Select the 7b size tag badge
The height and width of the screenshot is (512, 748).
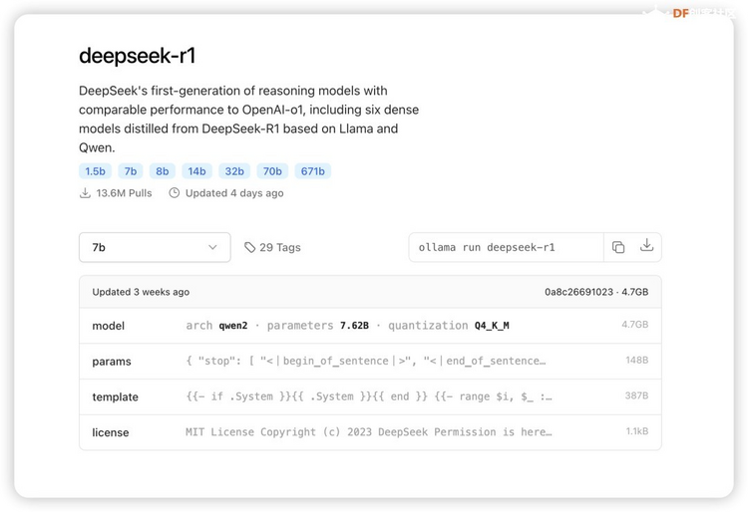click(x=131, y=171)
